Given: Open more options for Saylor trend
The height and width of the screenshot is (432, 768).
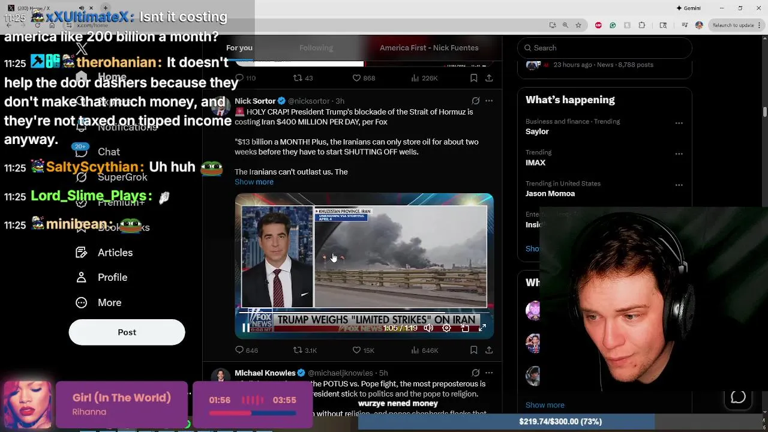Looking at the screenshot, I should click(x=679, y=123).
